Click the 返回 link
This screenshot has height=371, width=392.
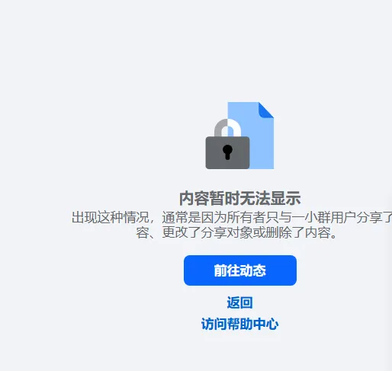(240, 302)
